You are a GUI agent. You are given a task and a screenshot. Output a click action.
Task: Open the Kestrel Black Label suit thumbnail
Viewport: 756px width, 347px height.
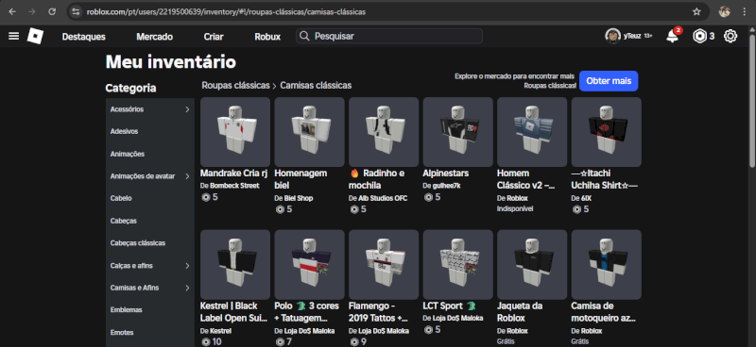(235, 265)
